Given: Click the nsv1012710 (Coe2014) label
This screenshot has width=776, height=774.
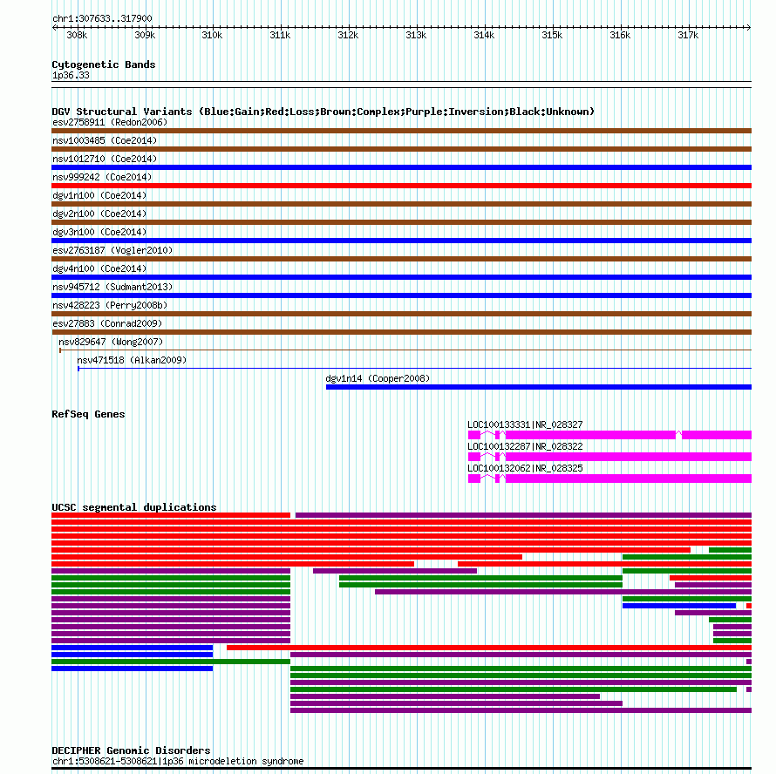Looking at the screenshot, I should [x=105, y=159].
